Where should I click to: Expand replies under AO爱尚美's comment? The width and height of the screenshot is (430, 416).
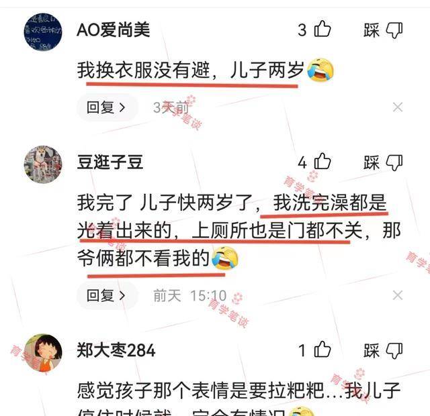tap(107, 107)
